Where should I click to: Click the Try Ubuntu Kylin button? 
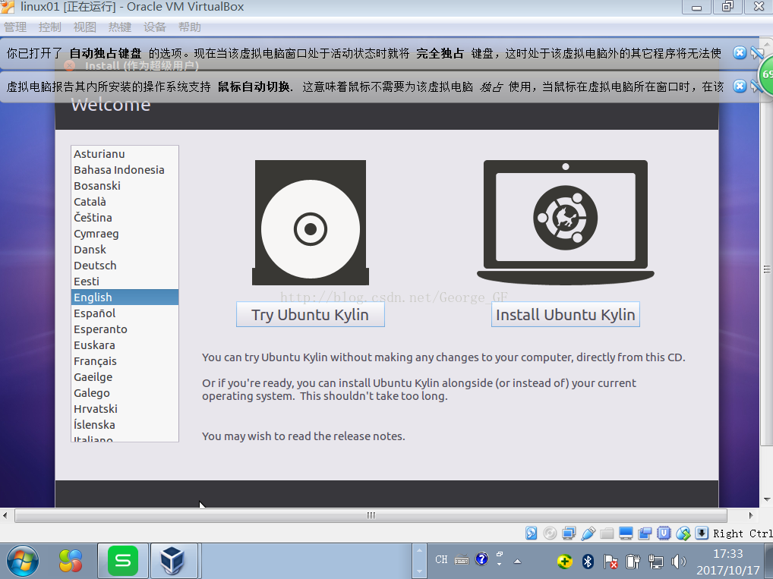310,314
